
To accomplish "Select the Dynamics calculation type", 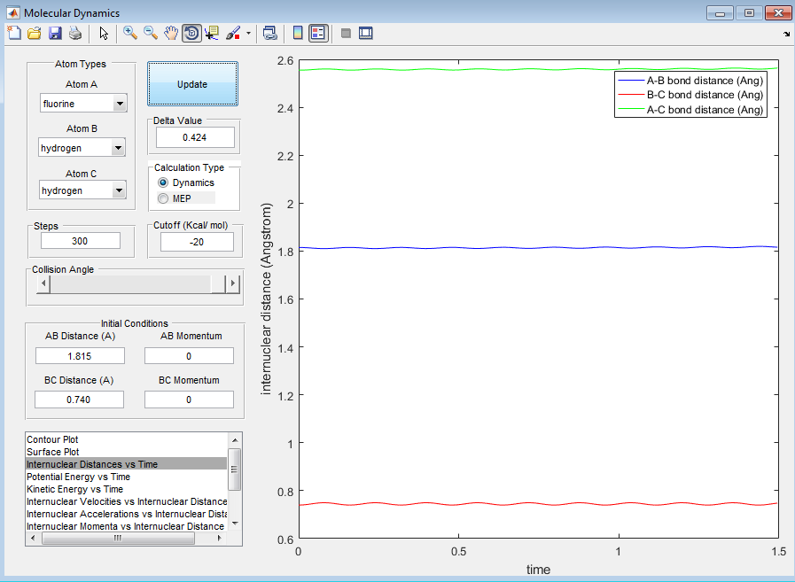I will pos(163,182).
